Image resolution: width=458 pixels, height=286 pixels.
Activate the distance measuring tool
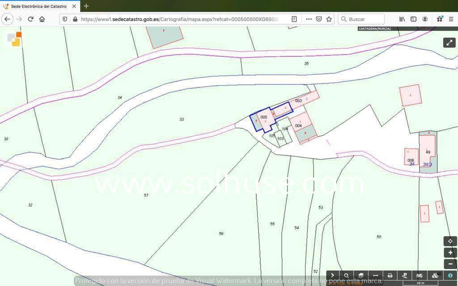(376, 275)
